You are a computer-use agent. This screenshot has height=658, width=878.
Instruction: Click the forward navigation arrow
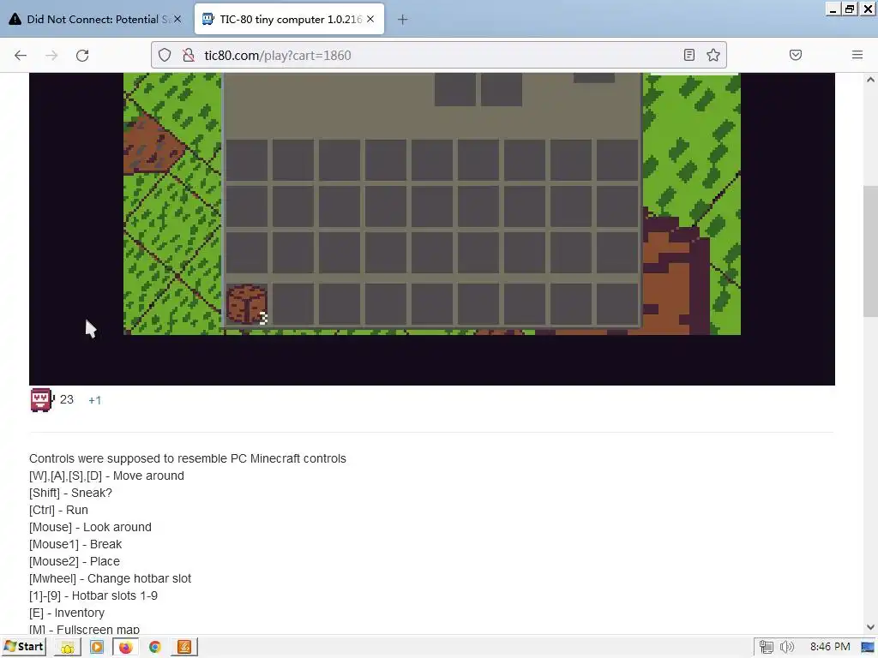pos(51,55)
